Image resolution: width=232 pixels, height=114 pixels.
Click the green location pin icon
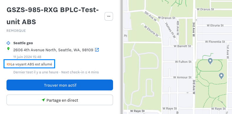(8, 49)
